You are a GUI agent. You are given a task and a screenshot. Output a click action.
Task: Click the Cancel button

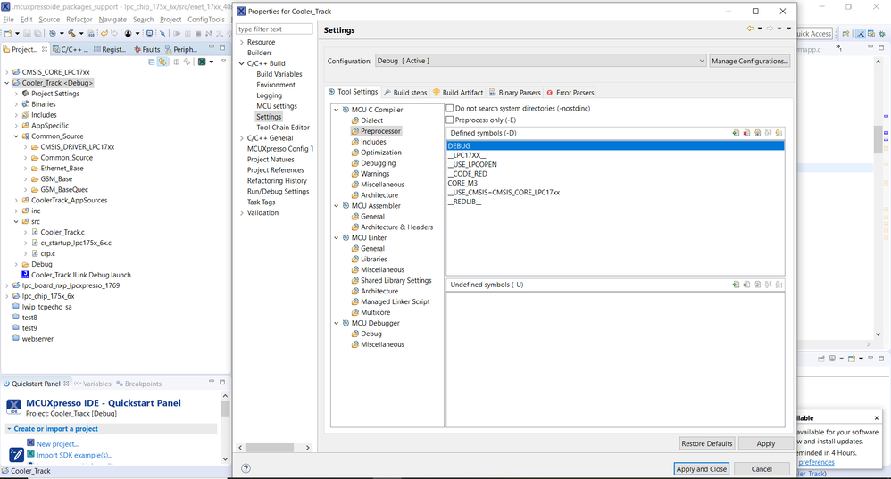[762, 469]
